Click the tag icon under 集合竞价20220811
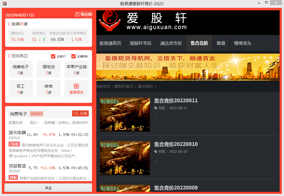Screen dimensions: 284x196 156,108
